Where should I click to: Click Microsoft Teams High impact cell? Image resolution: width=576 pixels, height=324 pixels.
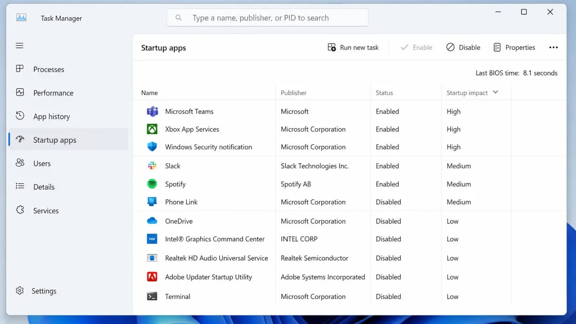454,111
